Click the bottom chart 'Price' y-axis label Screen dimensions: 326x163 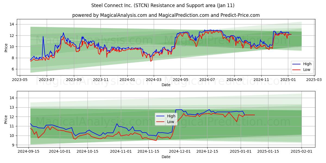(6, 119)
